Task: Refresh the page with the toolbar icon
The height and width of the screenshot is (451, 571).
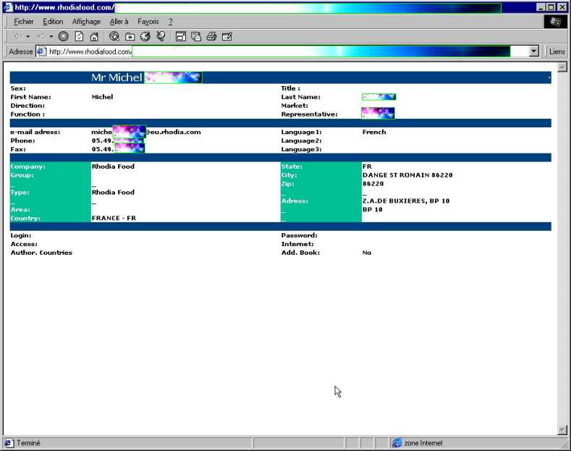Action: (79, 36)
